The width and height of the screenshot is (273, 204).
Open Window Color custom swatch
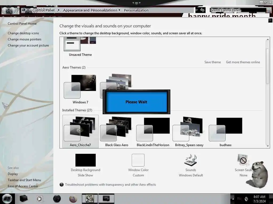(x=138, y=160)
